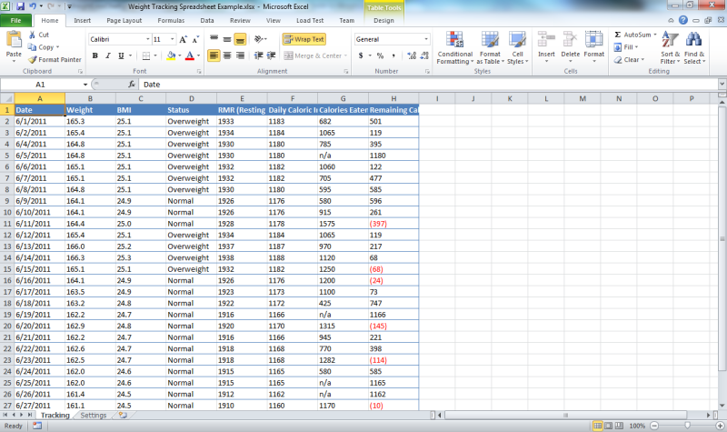Viewport: 727px width, 432px height.
Task: Click the Increase Decimal icon
Action: (x=412, y=55)
